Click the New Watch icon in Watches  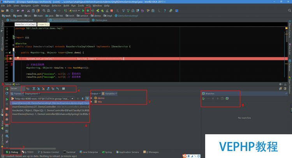click(x=204, y=98)
